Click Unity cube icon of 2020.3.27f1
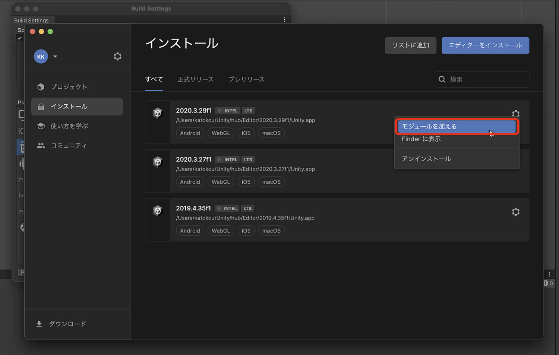The height and width of the screenshot is (355, 559). (158, 162)
